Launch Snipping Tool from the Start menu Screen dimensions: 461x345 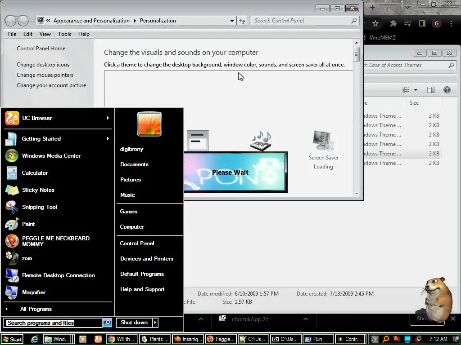58,207
